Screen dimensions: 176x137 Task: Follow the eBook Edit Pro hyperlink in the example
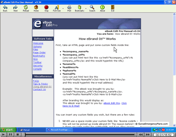(x=112, y=103)
